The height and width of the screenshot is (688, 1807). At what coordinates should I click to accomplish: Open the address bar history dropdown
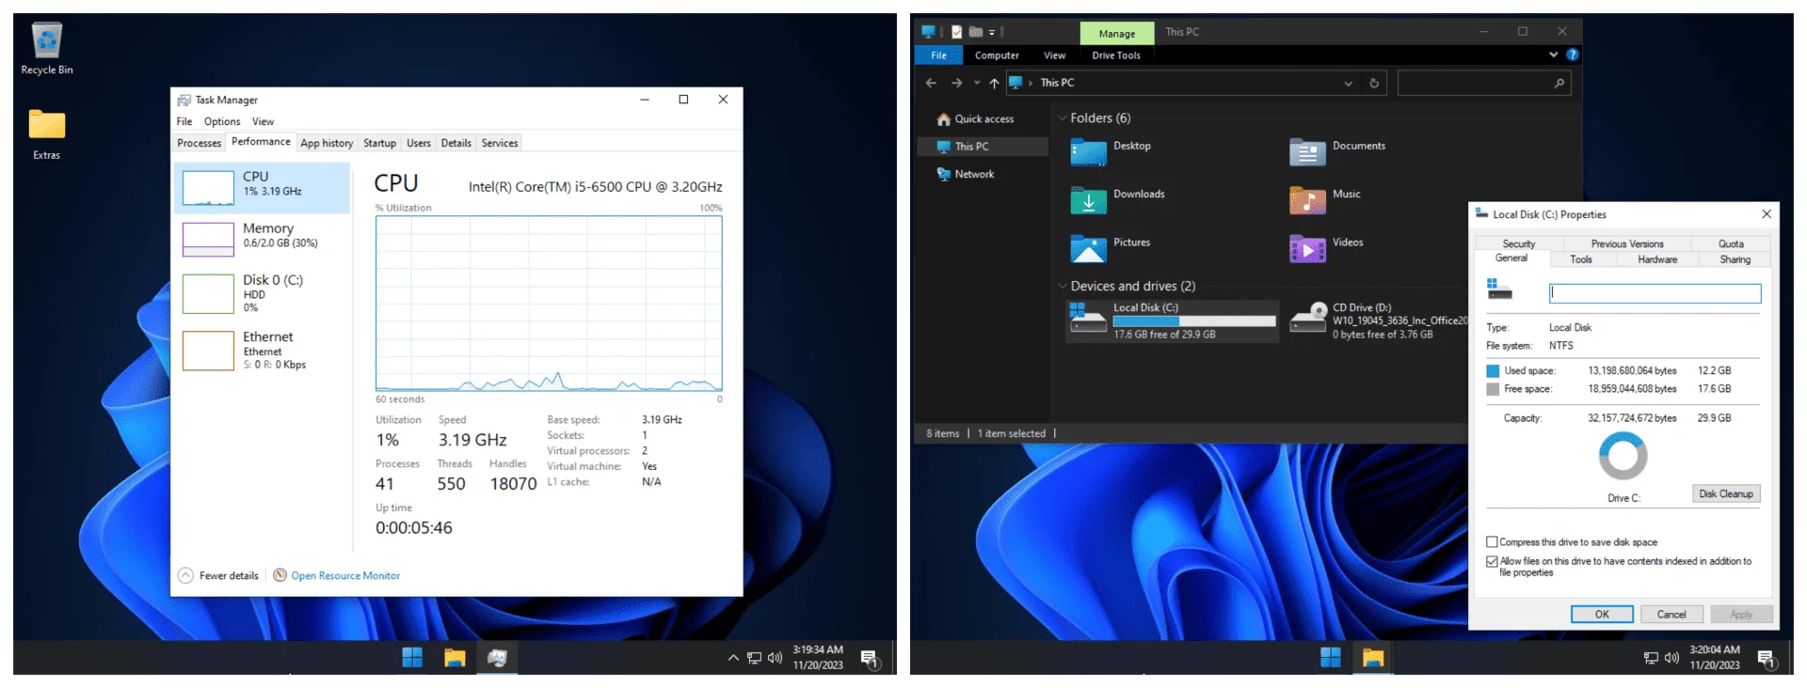tap(1348, 84)
